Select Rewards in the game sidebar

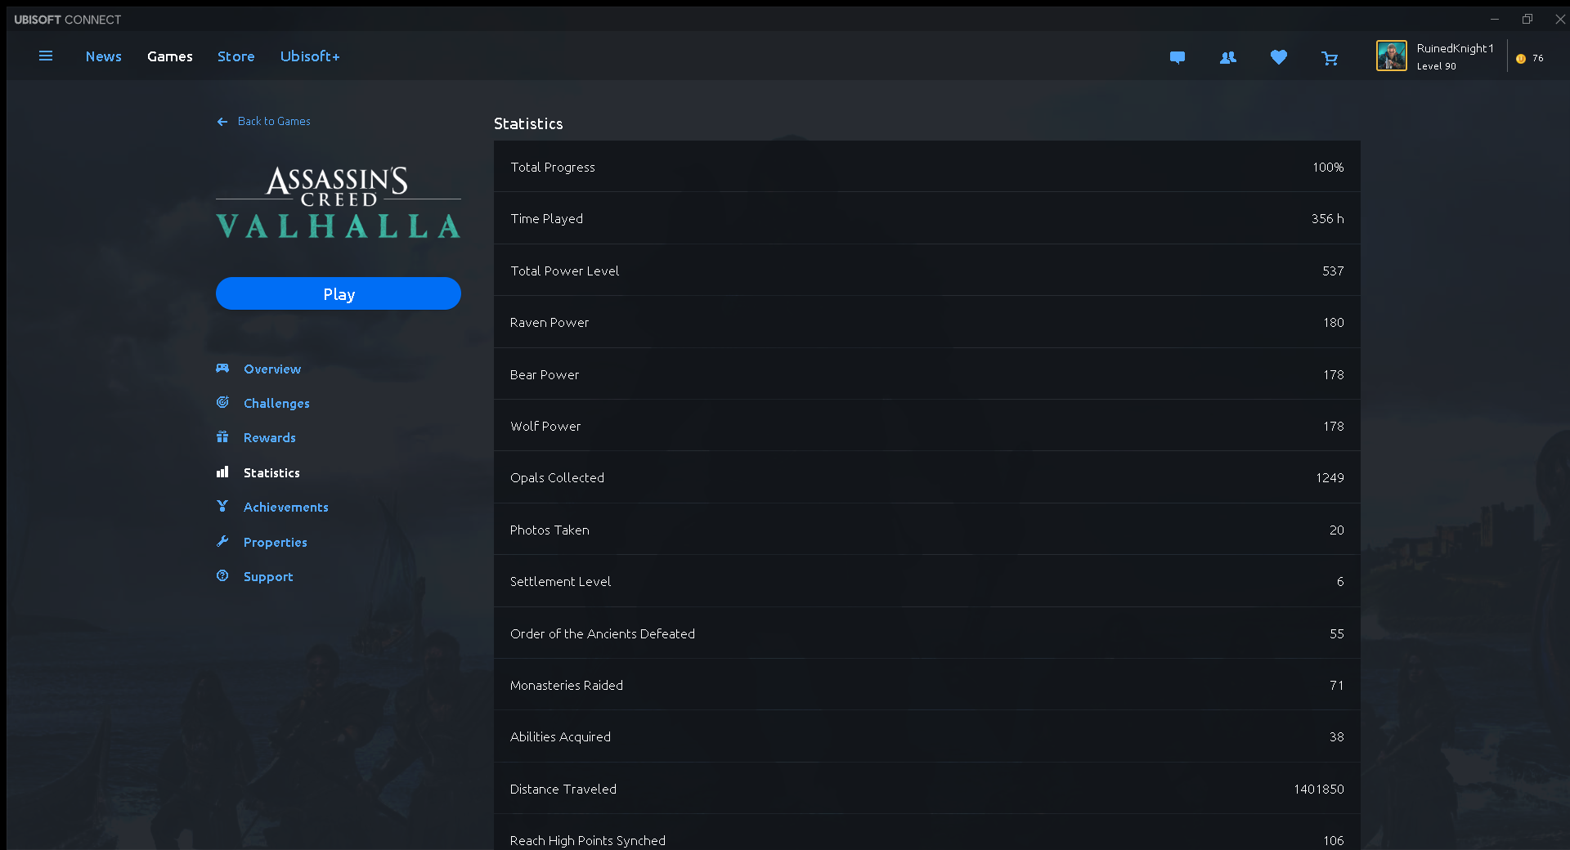click(x=270, y=438)
